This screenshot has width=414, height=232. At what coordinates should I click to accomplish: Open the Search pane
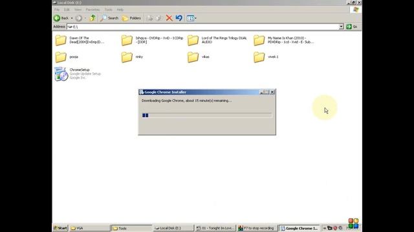tap(109, 18)
